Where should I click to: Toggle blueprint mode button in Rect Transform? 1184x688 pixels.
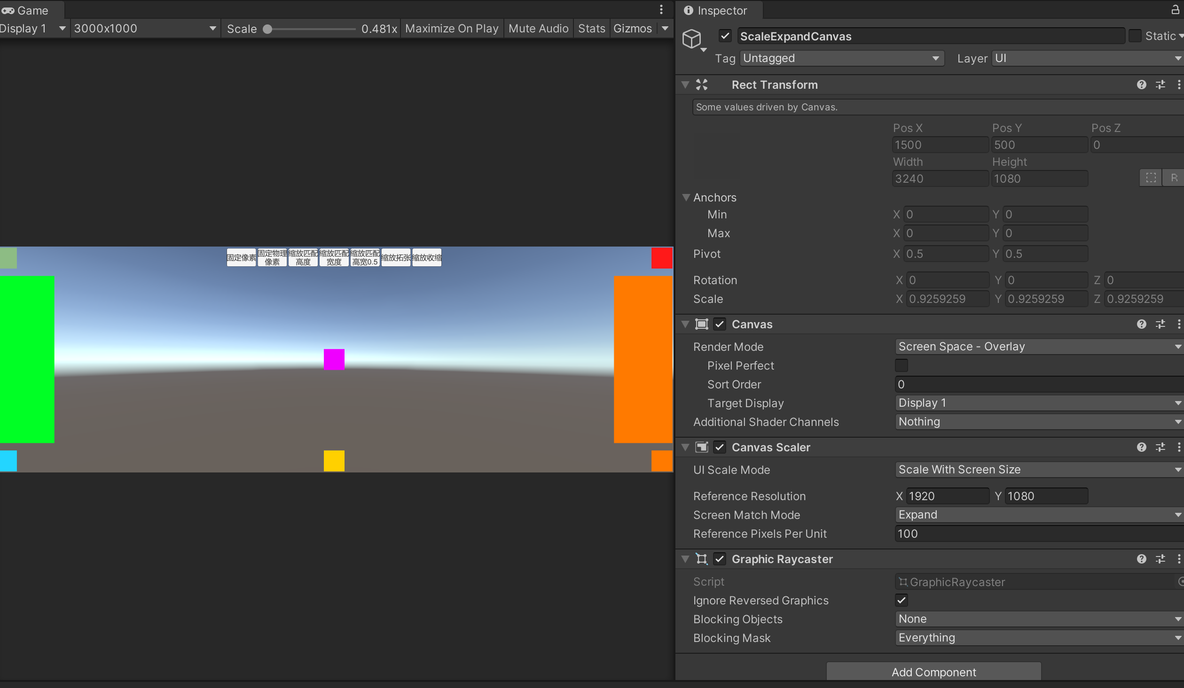coord(1151,178)
